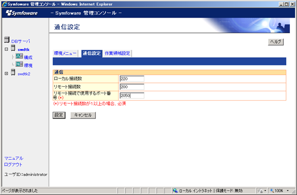Click the 通信設定 page heading

point(67,27)
